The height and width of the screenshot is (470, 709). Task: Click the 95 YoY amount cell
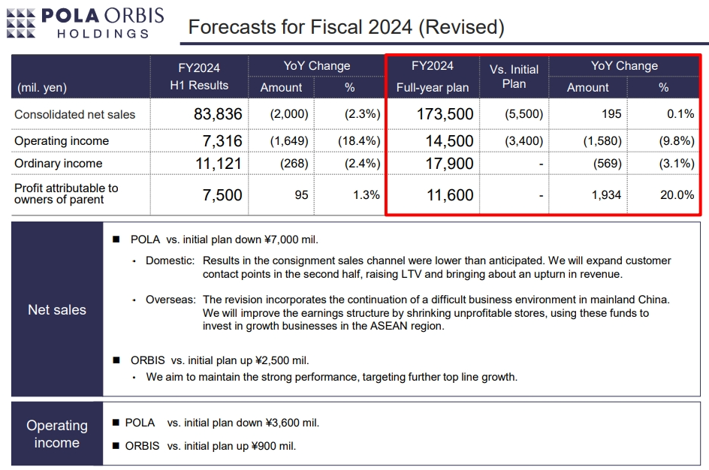(x=301, y=195)
